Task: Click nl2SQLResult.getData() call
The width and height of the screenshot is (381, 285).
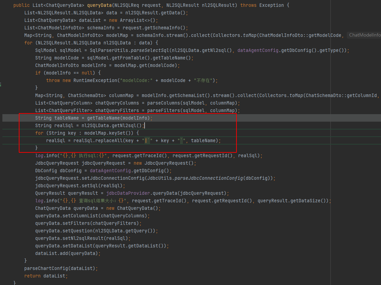Action: coord(155,13)
